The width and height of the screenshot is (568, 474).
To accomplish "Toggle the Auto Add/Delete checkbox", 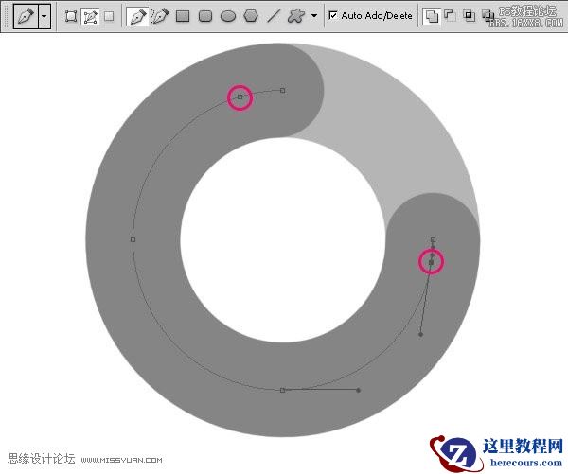I will (x=332, y=15).
